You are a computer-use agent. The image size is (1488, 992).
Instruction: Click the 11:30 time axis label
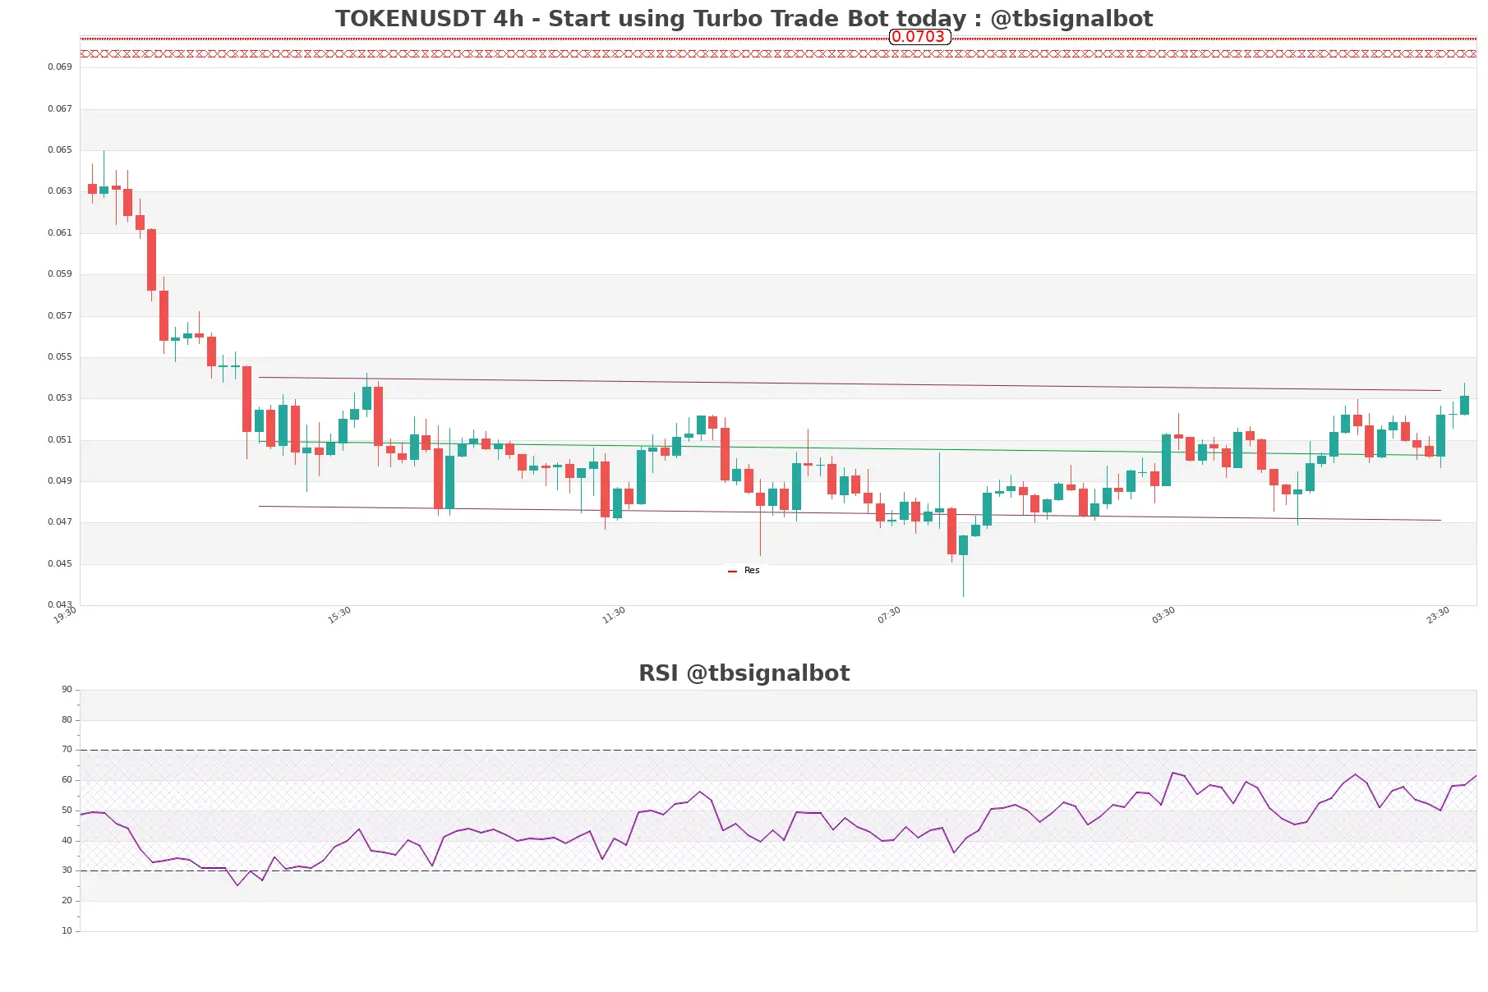[614, 615]
